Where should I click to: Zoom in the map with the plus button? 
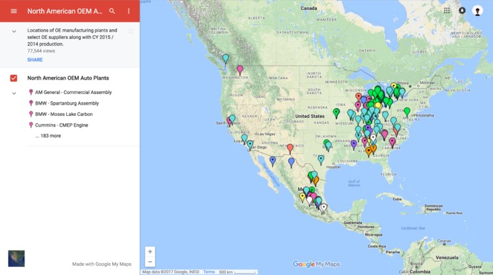coord(150,251)
